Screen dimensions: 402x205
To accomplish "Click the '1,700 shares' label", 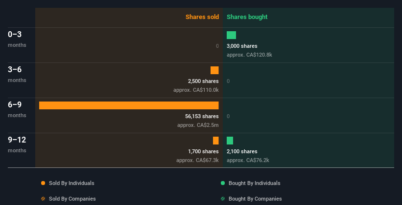I will pyautogui.click(x=203, y=152).
